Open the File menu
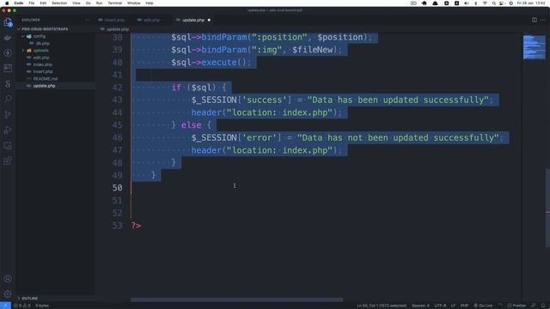 pyautogui.click(x=32, y=3)
